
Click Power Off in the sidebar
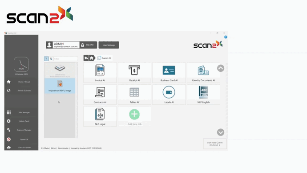click(21, 139)
